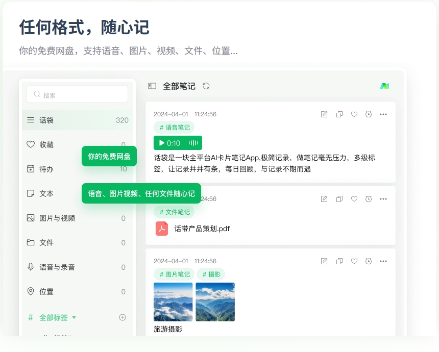439x352 pixels.
Task: Expand the 全部标签 dropdown arrow
Action: tap(74, 317)
